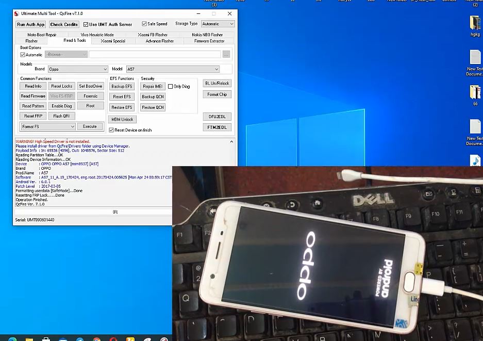Click the Read Info button
This screenshot has height=341, width=483.
tap(33, 86)
